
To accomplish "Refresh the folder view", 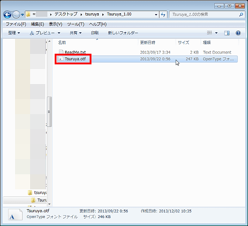I will click(x=163, y=15).
